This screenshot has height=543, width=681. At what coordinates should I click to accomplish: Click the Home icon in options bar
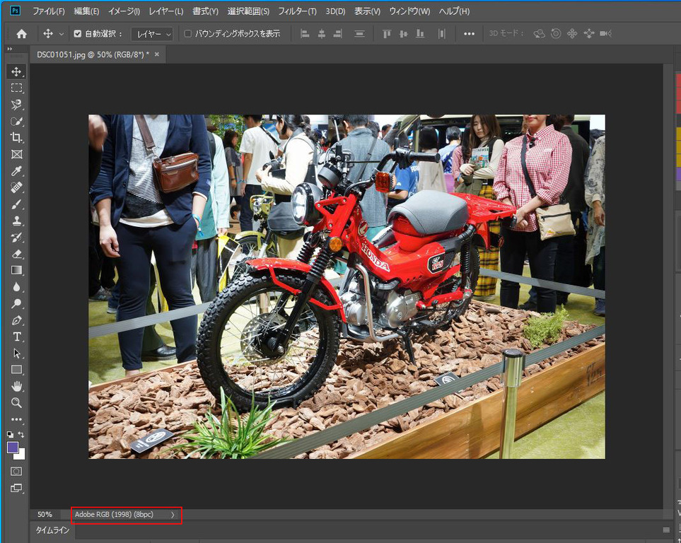click(21, 34)
